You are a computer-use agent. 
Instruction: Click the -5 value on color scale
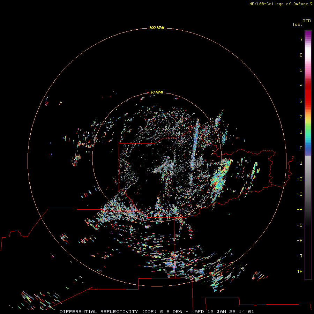[x=300, y=225]
